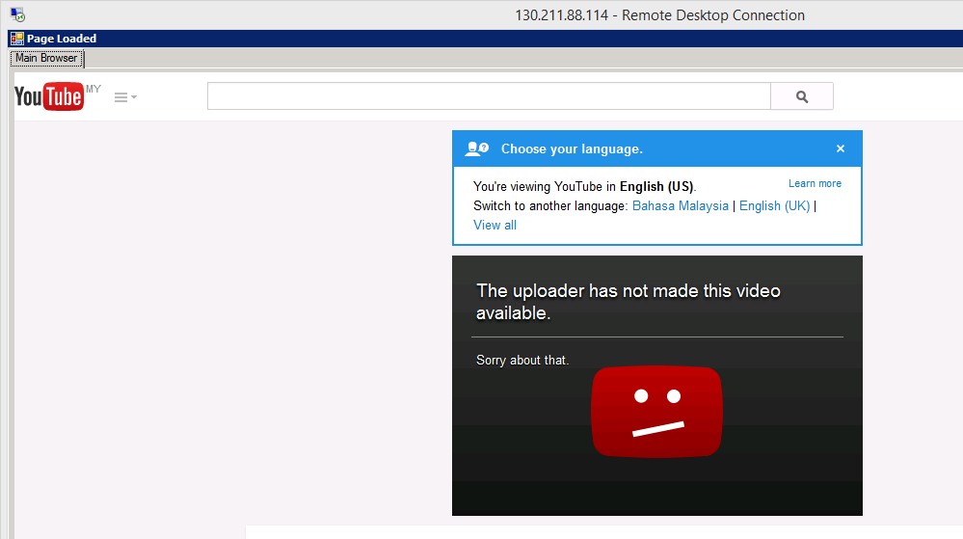Click the Remote Desktop Connection title icon
Viewport: 963px width, 539px height.
click(x=17, y=14)
